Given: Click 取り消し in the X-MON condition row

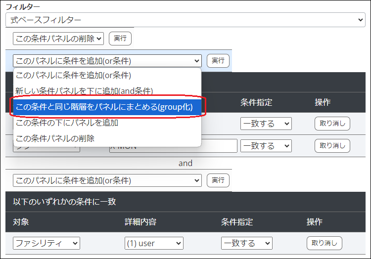Looking at the screenshot, I should 332,146.
